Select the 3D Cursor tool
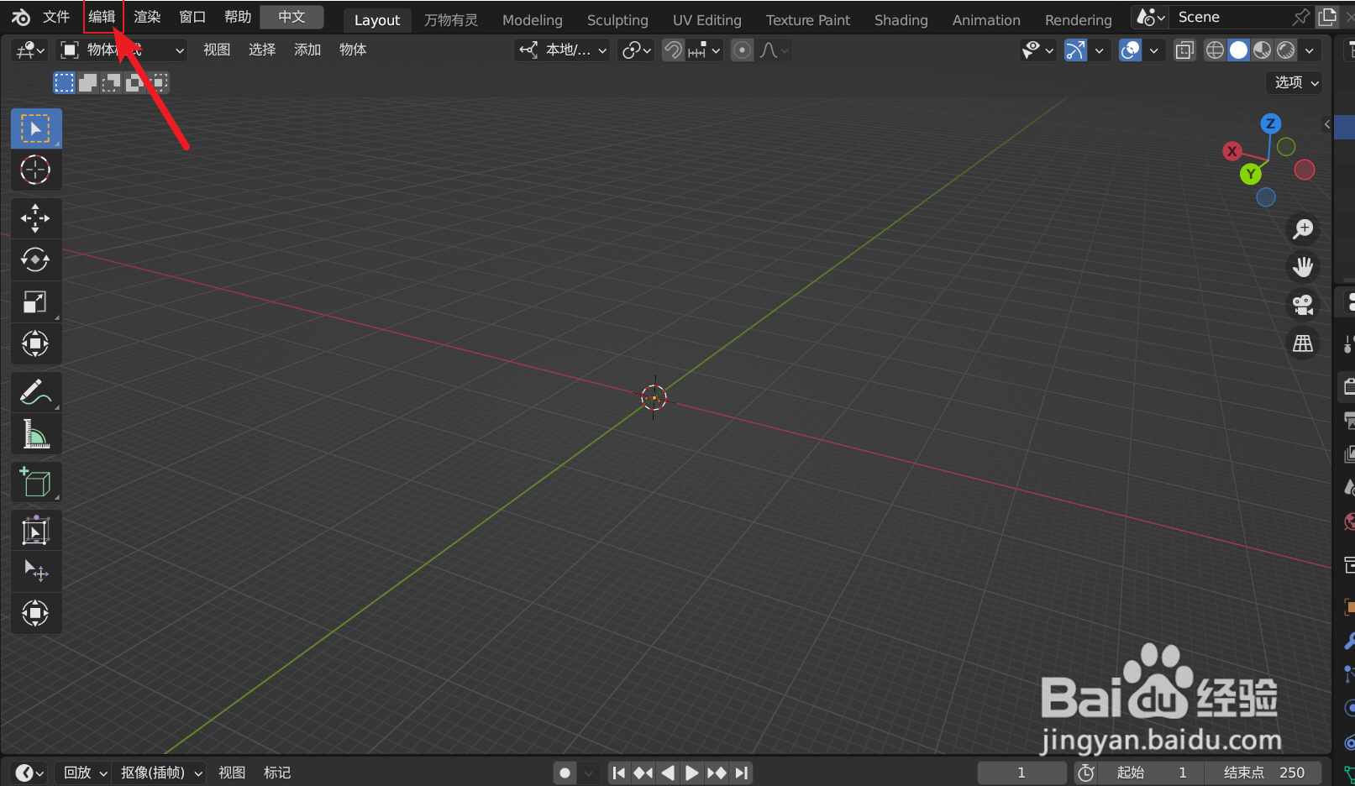Image resolution: width=1355 pixels, height=786 pixels. coord(35,170)
